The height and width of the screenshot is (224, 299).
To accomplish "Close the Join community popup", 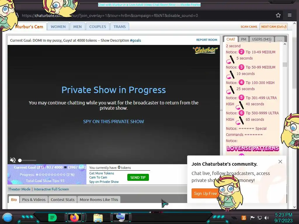I will [280, 162].
